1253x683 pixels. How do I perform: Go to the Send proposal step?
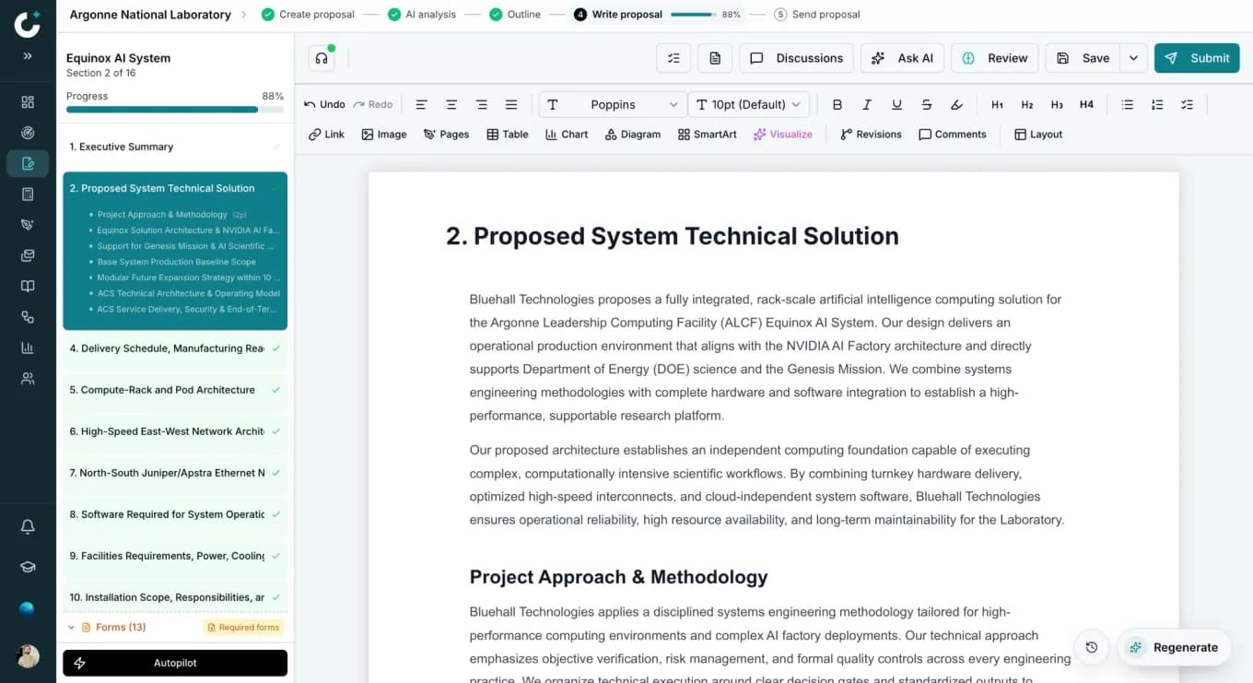(817, 15)
